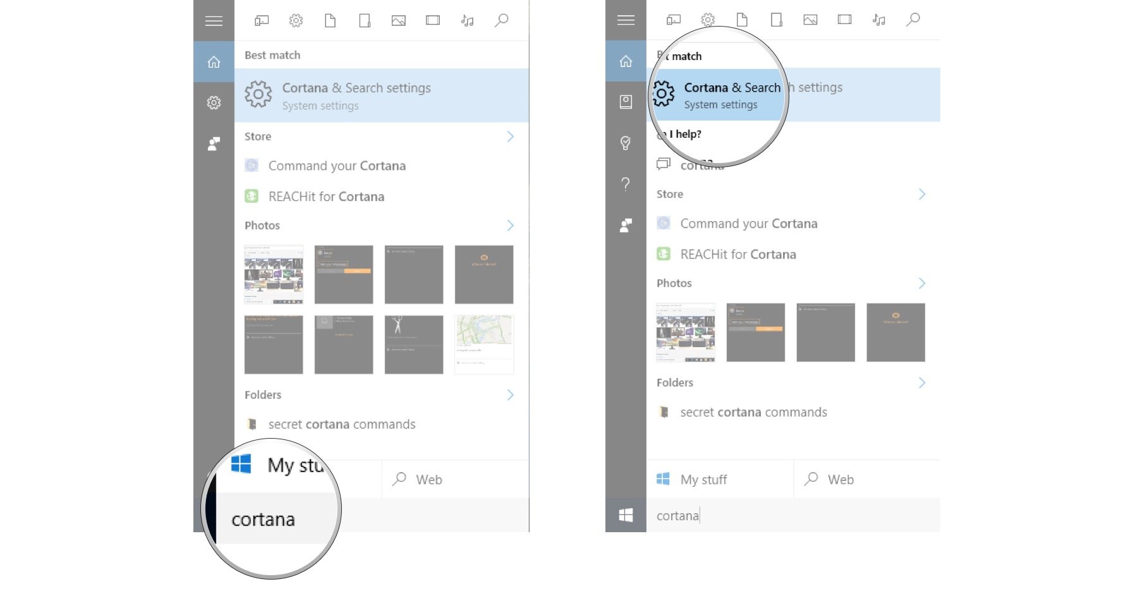Open hamburger menu in left screenshot

[x=214, y=21]
